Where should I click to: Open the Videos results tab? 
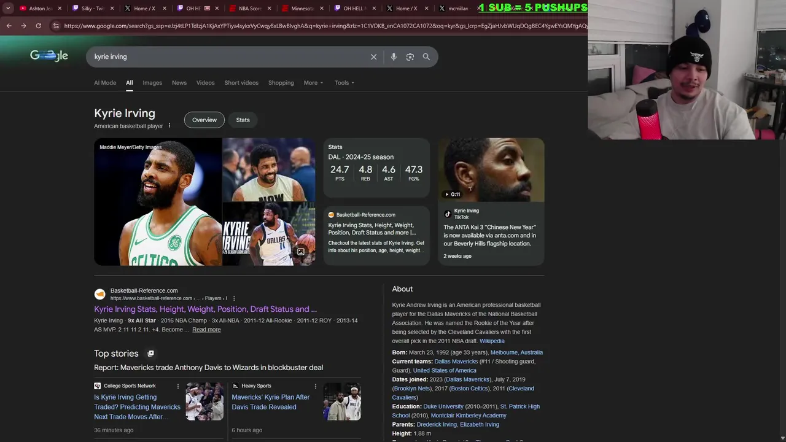pyautogui.click(x=206, y=83)
